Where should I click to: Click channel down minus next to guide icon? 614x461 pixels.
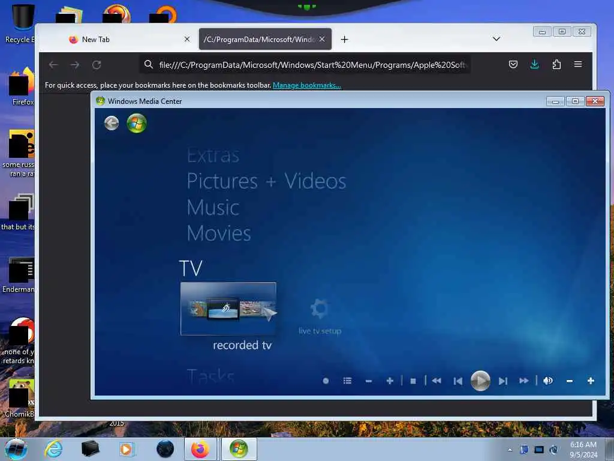point(369,381)
